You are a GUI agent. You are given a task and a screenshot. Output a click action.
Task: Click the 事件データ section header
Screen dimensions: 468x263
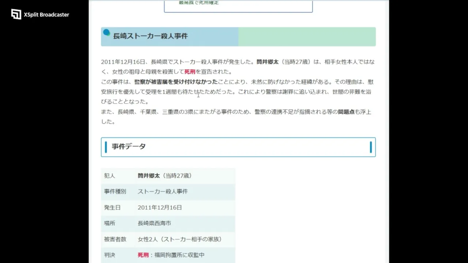[x=238, y=147]
